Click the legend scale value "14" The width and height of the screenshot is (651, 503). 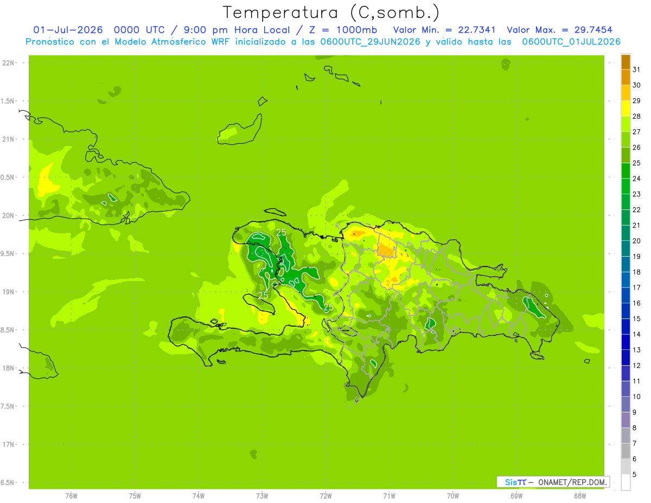click(x=636, y=334)
